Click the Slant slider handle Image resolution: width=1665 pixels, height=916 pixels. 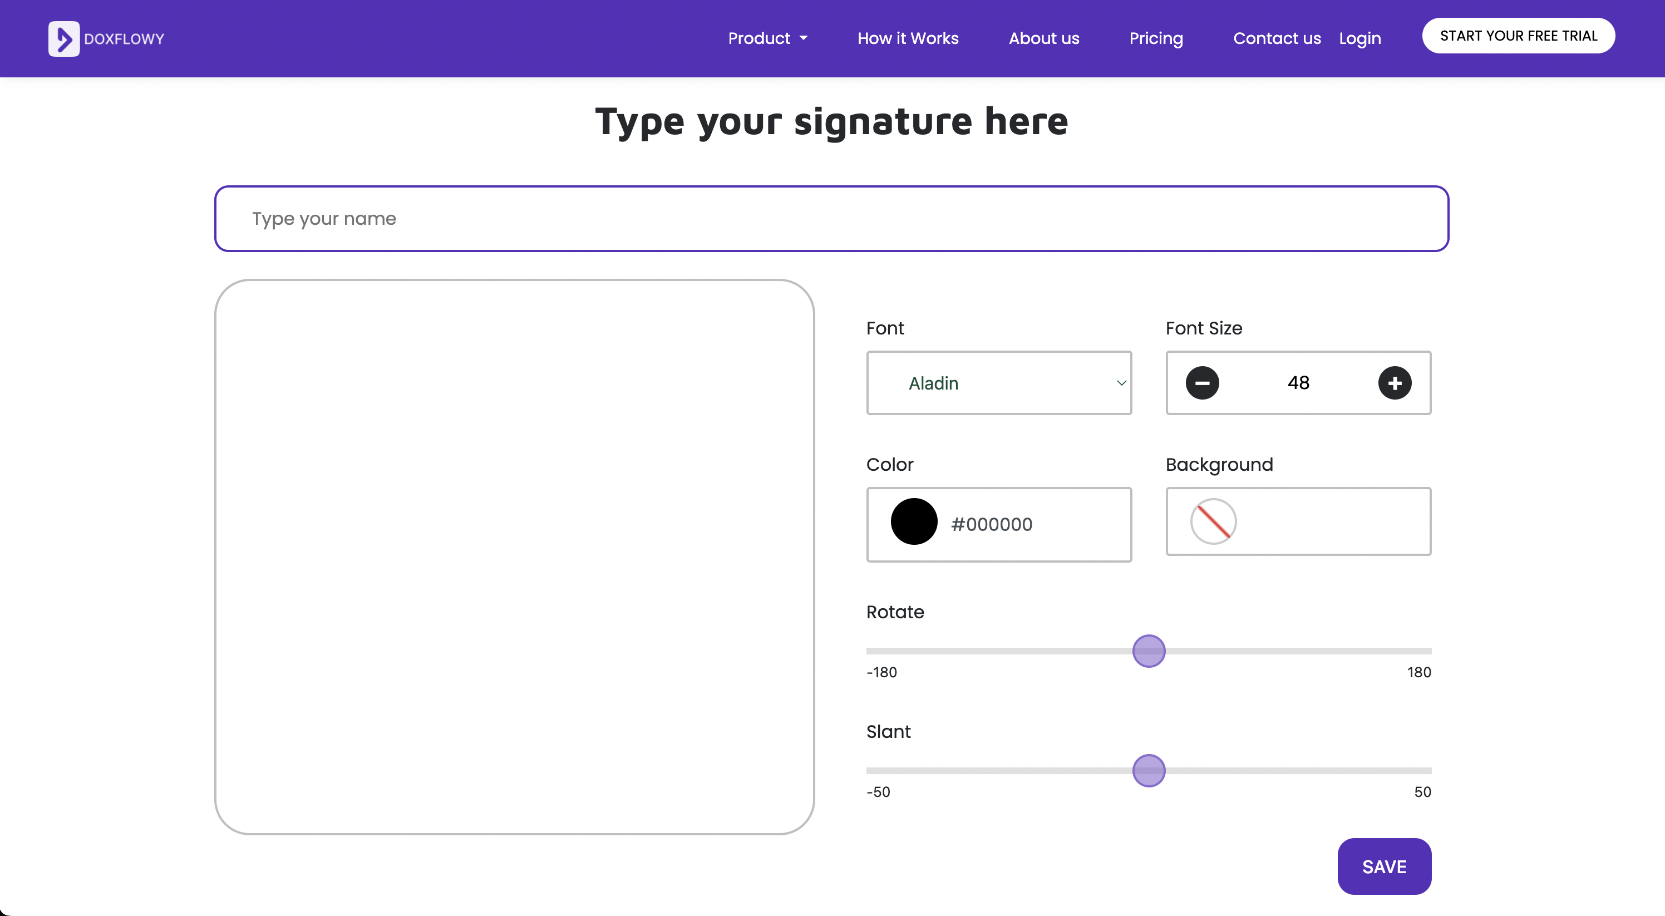pyautogui.click(x=1149, y=771)
